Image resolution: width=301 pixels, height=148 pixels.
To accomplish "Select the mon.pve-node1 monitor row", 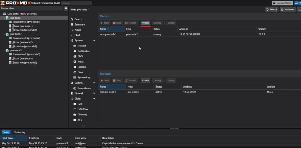I will 200,35.
